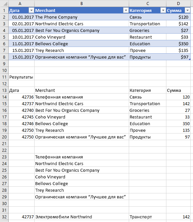Select the $350 amount cell
This screenshot has width=193, height=222.
point(178,44)
